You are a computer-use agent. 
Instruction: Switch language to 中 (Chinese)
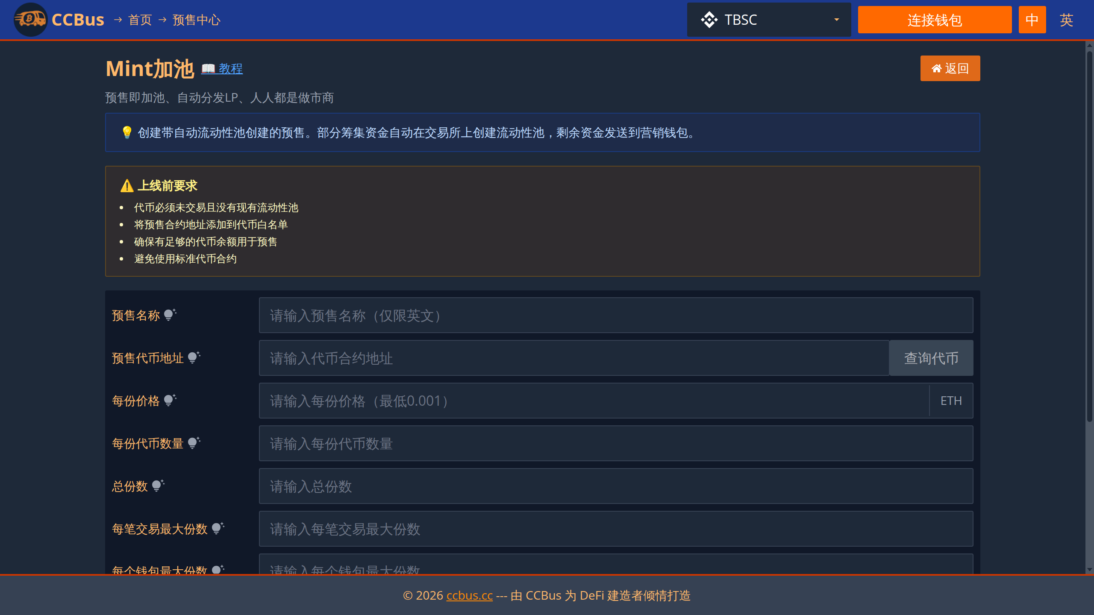coord(1032,20)
